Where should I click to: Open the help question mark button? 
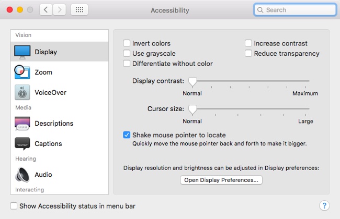tap(324, 205)
